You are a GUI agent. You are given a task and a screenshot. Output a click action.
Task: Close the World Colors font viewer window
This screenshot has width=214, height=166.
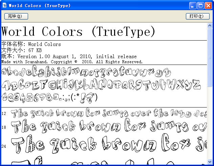208,5
